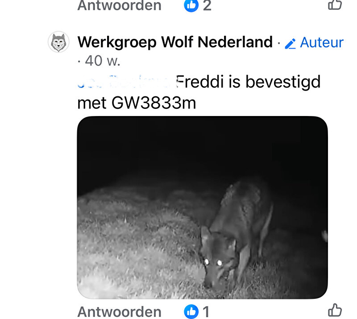Open the blurred tagged user mention

(x=126, y=82)
